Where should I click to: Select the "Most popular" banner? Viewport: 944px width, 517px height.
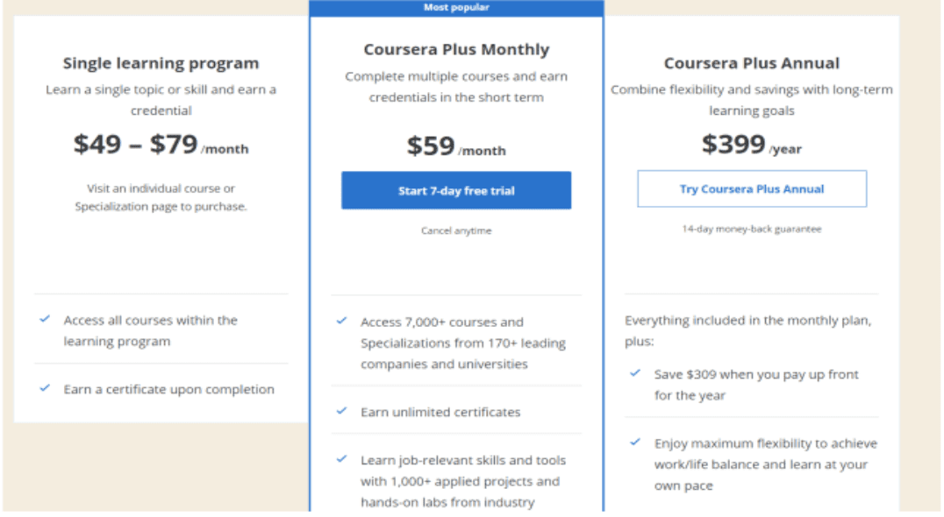click(456, 7)
